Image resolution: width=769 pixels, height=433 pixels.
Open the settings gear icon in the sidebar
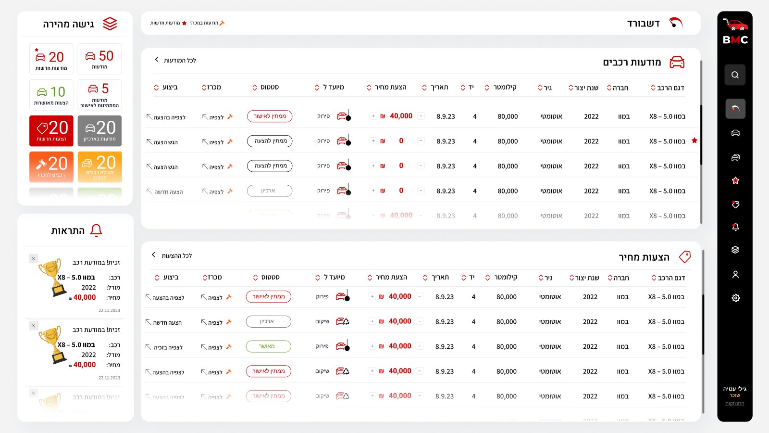pyautogui.click(x=735, y=298)
